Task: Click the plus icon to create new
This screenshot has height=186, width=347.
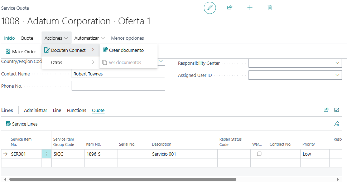Action: [x=250, y=8]
